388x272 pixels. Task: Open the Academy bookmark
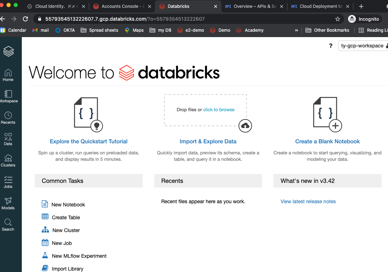pos(250,30)
